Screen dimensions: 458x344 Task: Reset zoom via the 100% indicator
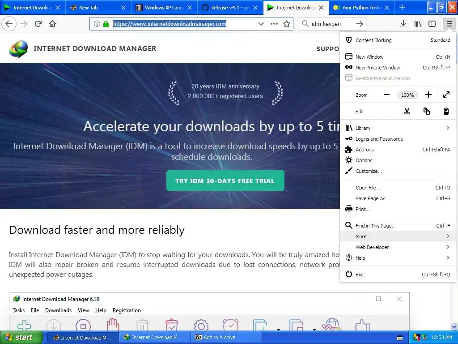[x=407, y=95]
